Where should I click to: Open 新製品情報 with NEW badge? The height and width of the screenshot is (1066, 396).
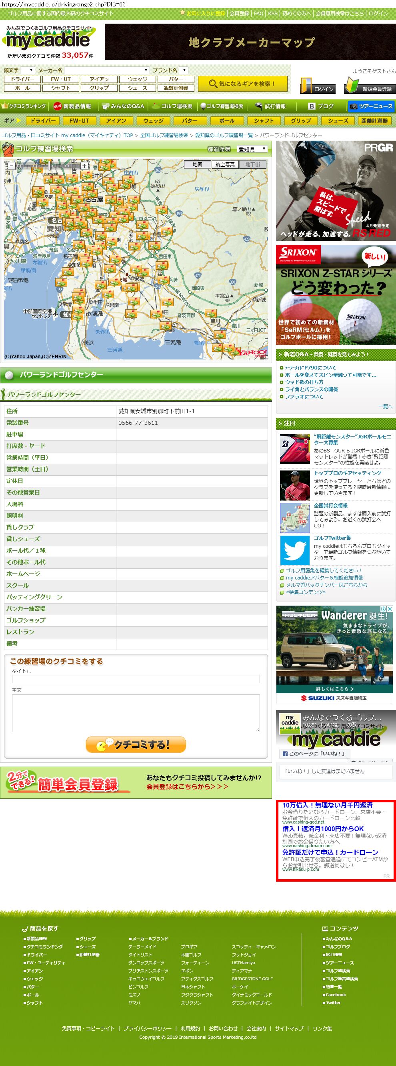(x=73, y=106)
